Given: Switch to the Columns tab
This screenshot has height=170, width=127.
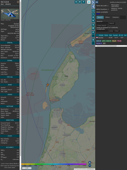Looking at the screenshot, I should pyautogui.click(x=115, y=17).
